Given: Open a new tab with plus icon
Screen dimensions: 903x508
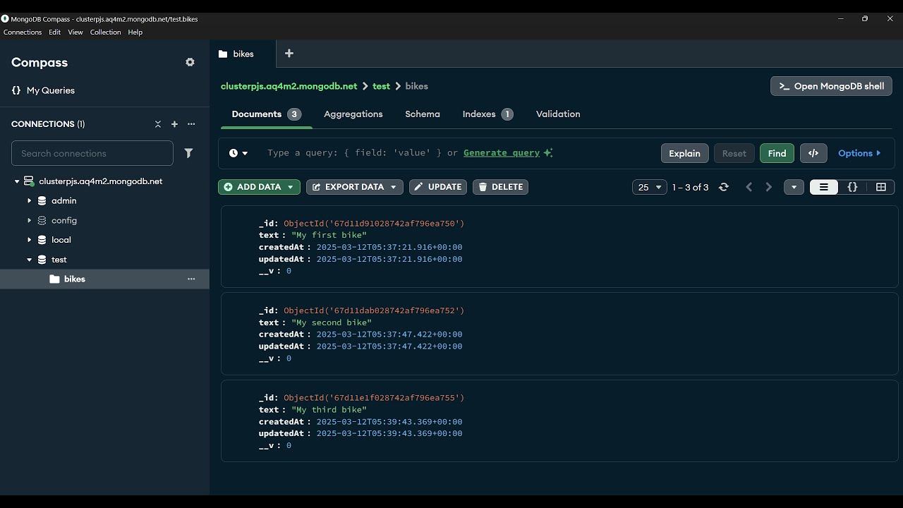Looking at the screenshot, I should (x=289, y=54).
